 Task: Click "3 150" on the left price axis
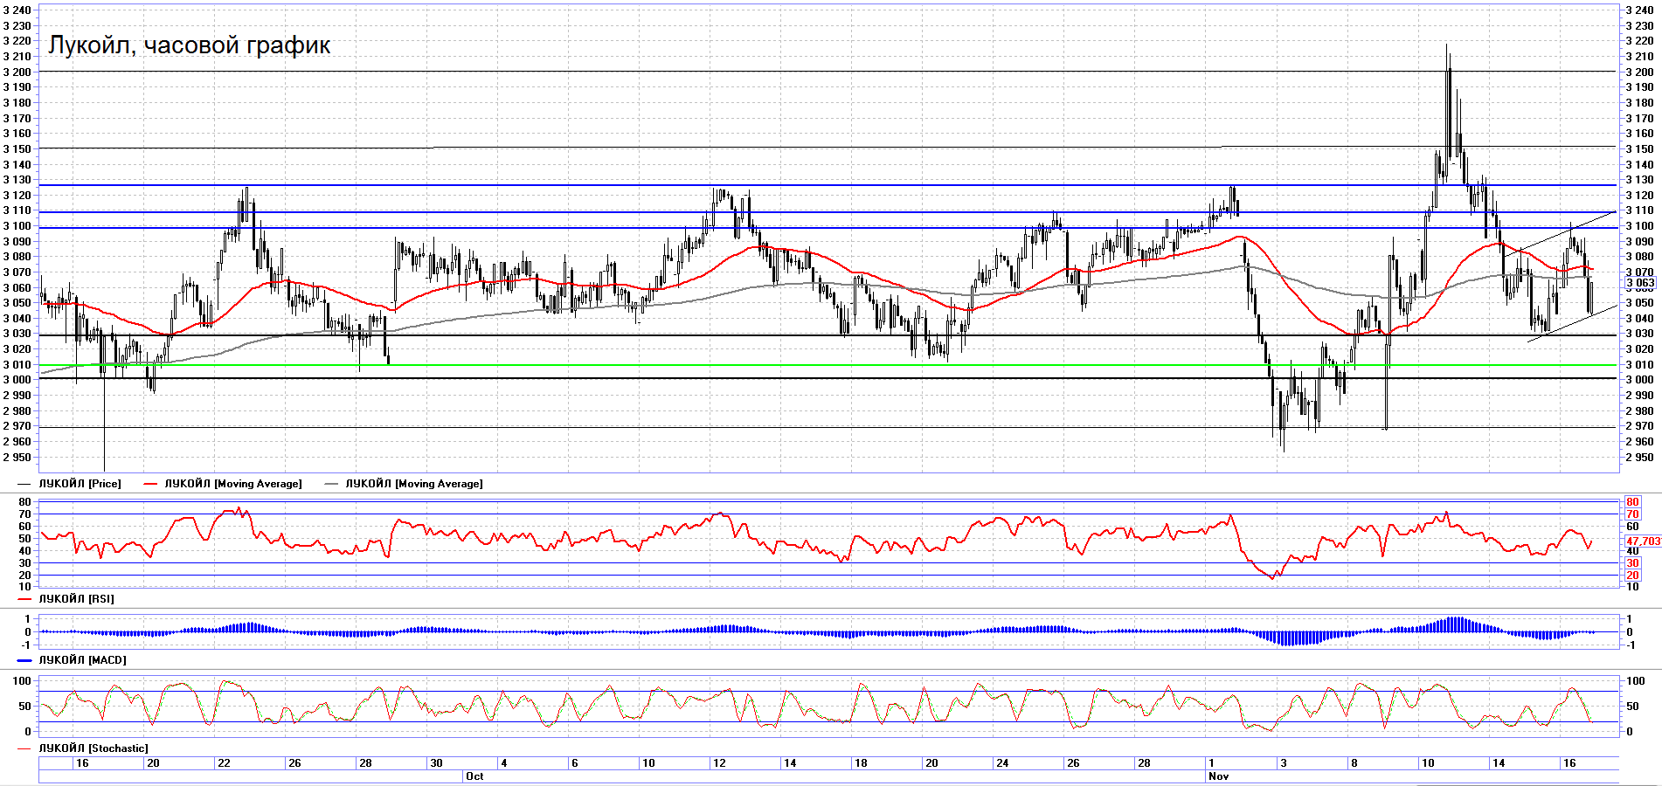pyautogui.click(x=17, y=149)
